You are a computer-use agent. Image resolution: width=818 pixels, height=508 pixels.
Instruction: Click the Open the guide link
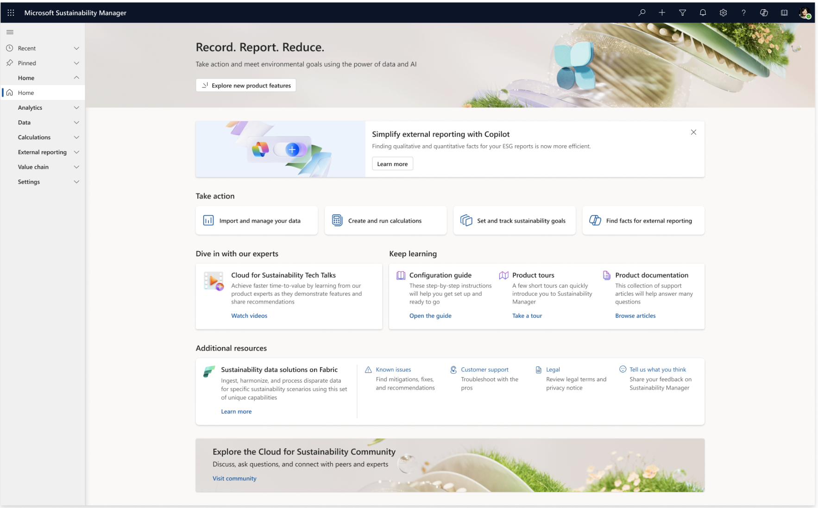430,316
